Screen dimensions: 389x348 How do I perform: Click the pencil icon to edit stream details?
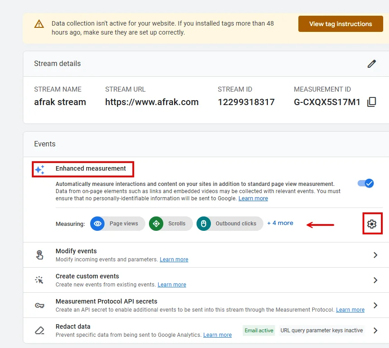(x=372, y=64)
